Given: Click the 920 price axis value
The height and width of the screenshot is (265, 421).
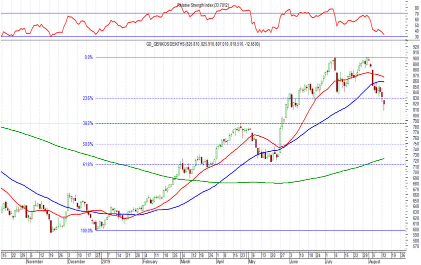Looking at the screenshot, I should (416, 47).
